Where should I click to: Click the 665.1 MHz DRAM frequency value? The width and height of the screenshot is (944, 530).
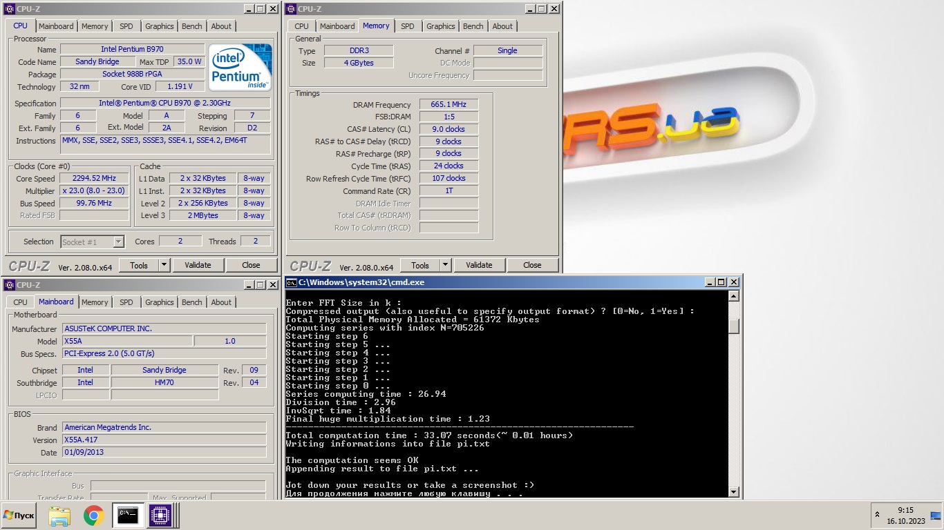[449, 104]
